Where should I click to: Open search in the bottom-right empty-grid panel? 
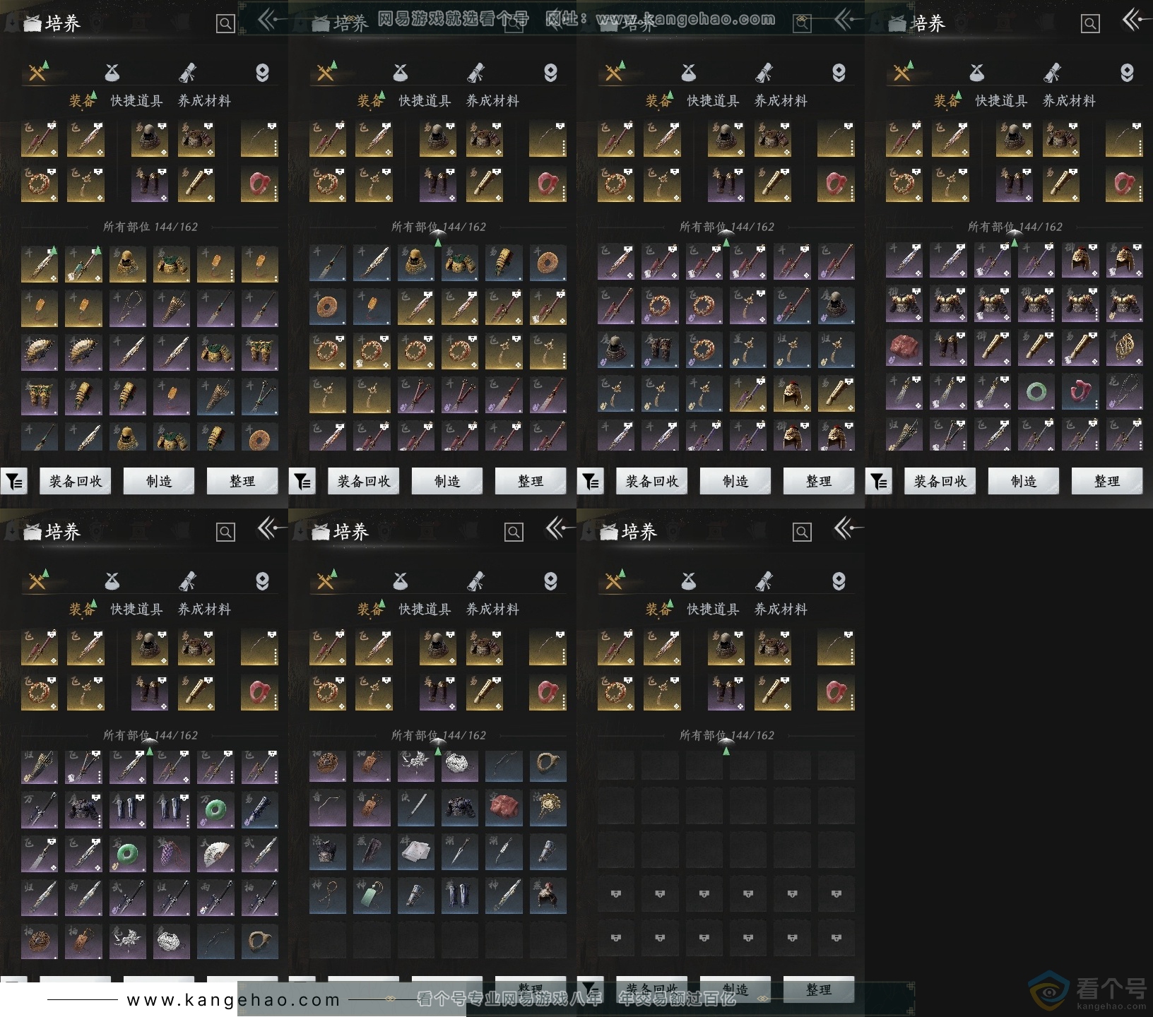pos(802,533)
